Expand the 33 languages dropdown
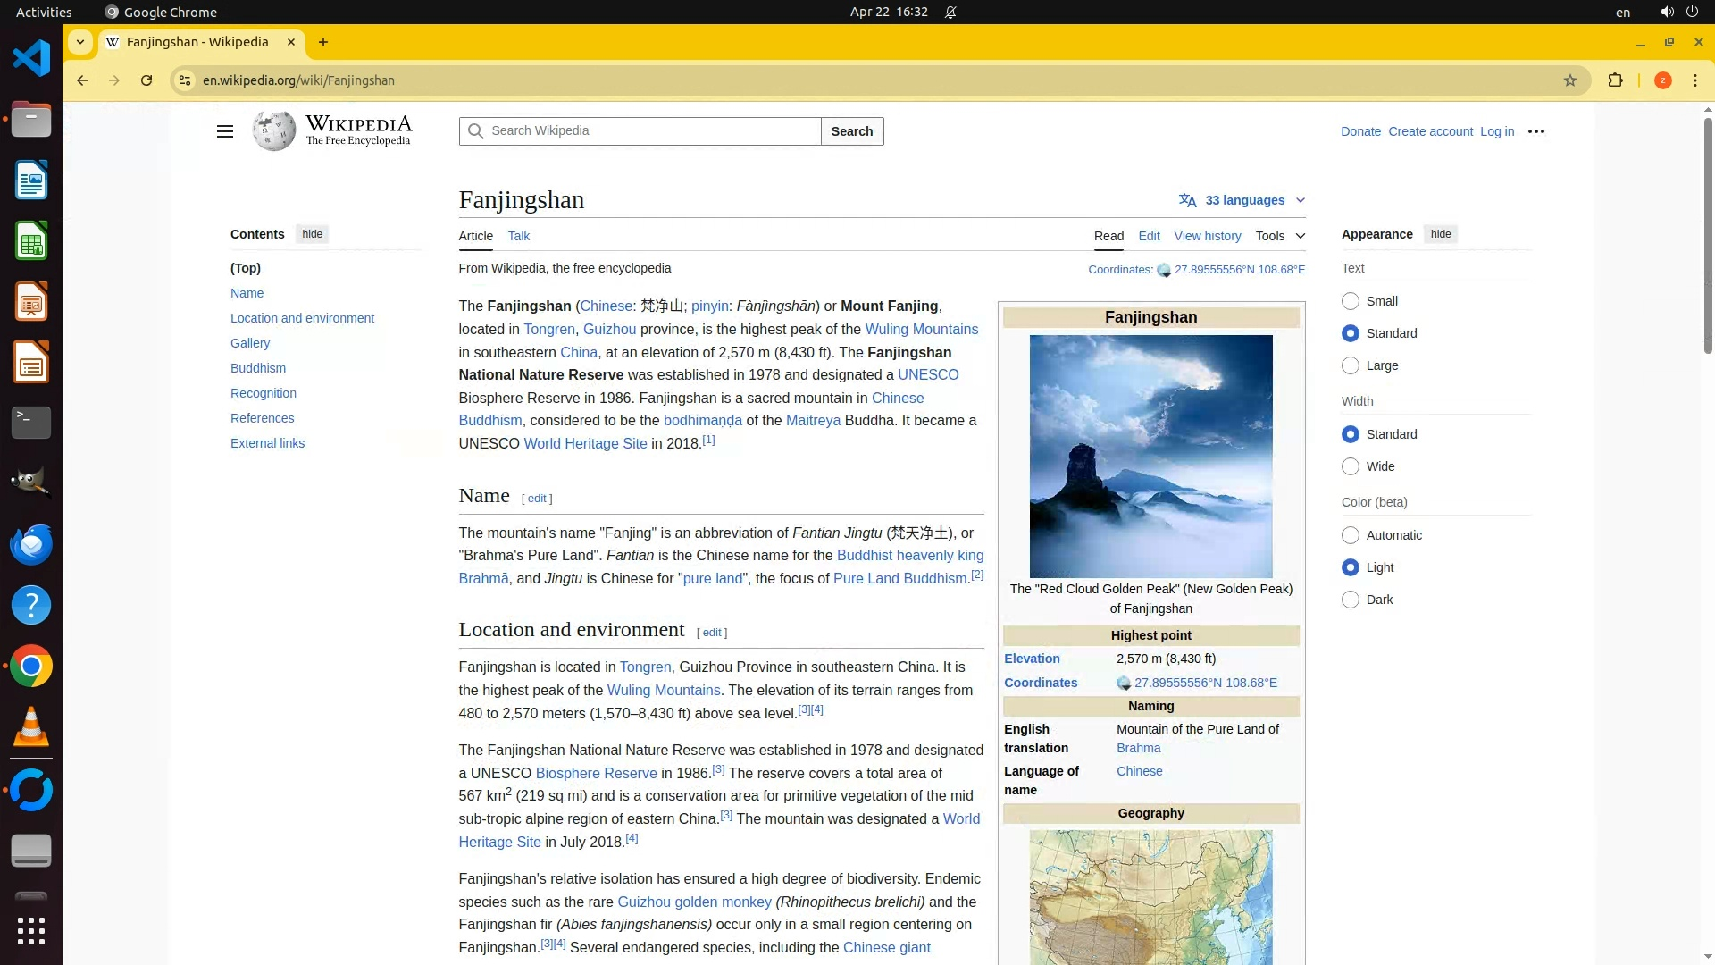The height and width of the screenshot is (965, 1715). click(x=1242, y=200)
